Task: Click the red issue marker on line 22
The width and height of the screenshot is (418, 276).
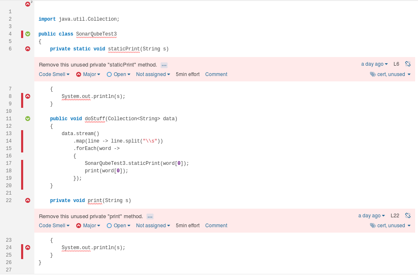Action: (28, 200)
